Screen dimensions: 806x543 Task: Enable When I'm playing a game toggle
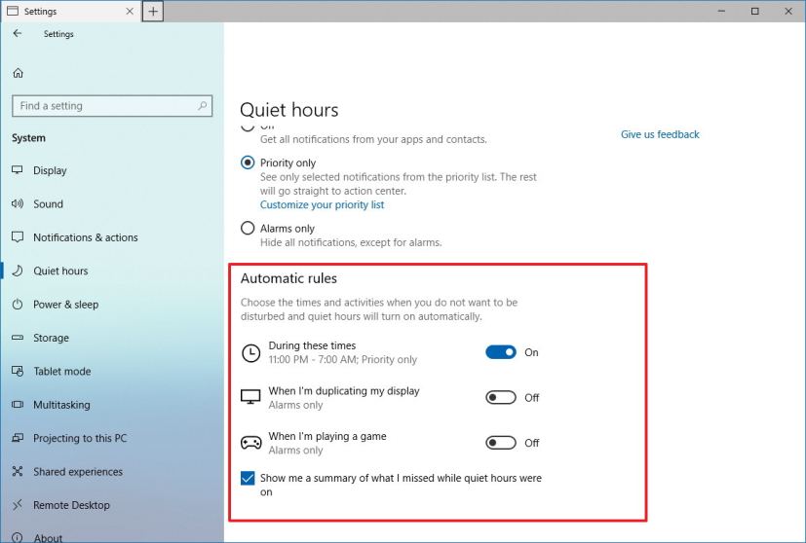[x=501, y=443]
